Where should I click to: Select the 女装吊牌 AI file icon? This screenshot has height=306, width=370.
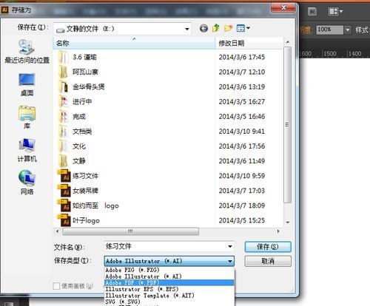(64, 191)
